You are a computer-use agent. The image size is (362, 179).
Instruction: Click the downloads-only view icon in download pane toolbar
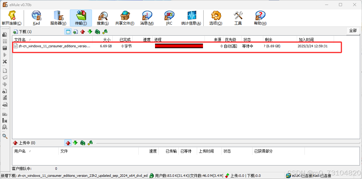pyautogui.click(x=75, y=32)
